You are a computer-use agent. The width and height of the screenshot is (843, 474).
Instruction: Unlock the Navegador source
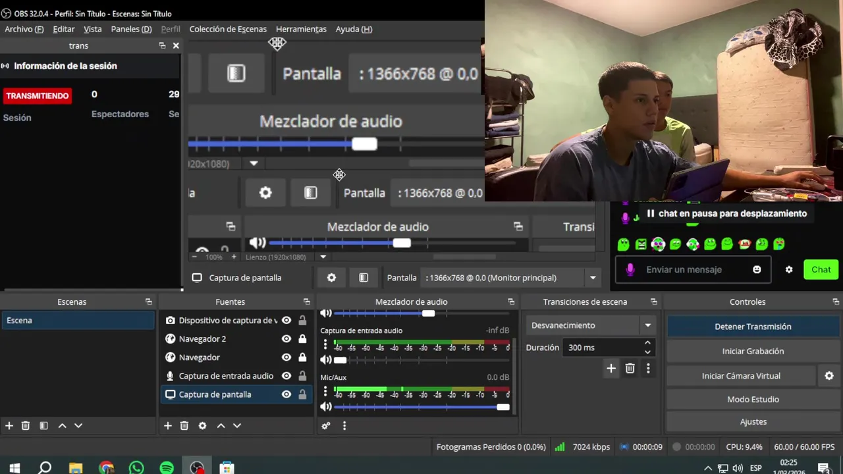(302, 357)
